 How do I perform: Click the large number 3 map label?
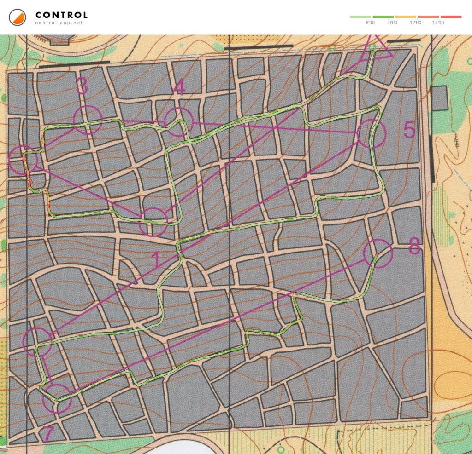(82, 86)
